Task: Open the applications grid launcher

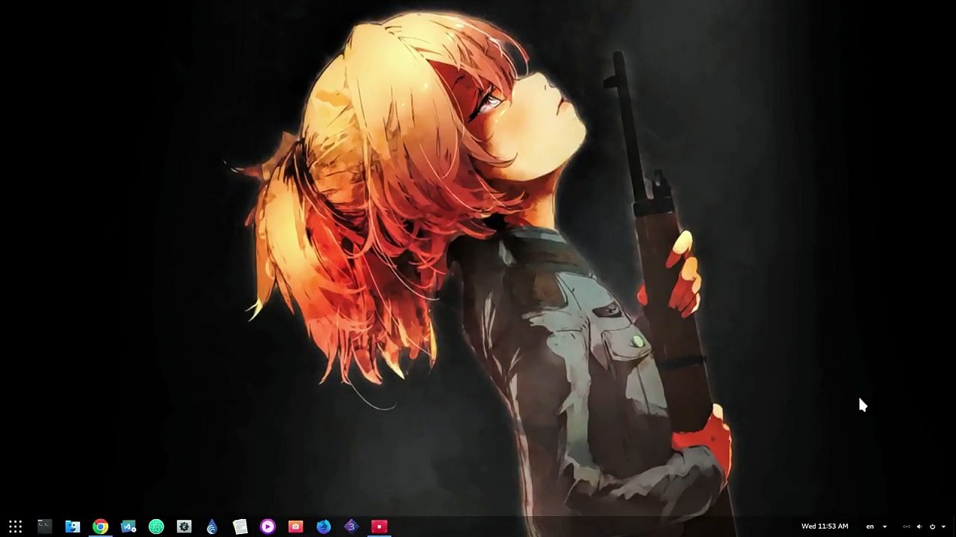Action: [16, 527]
